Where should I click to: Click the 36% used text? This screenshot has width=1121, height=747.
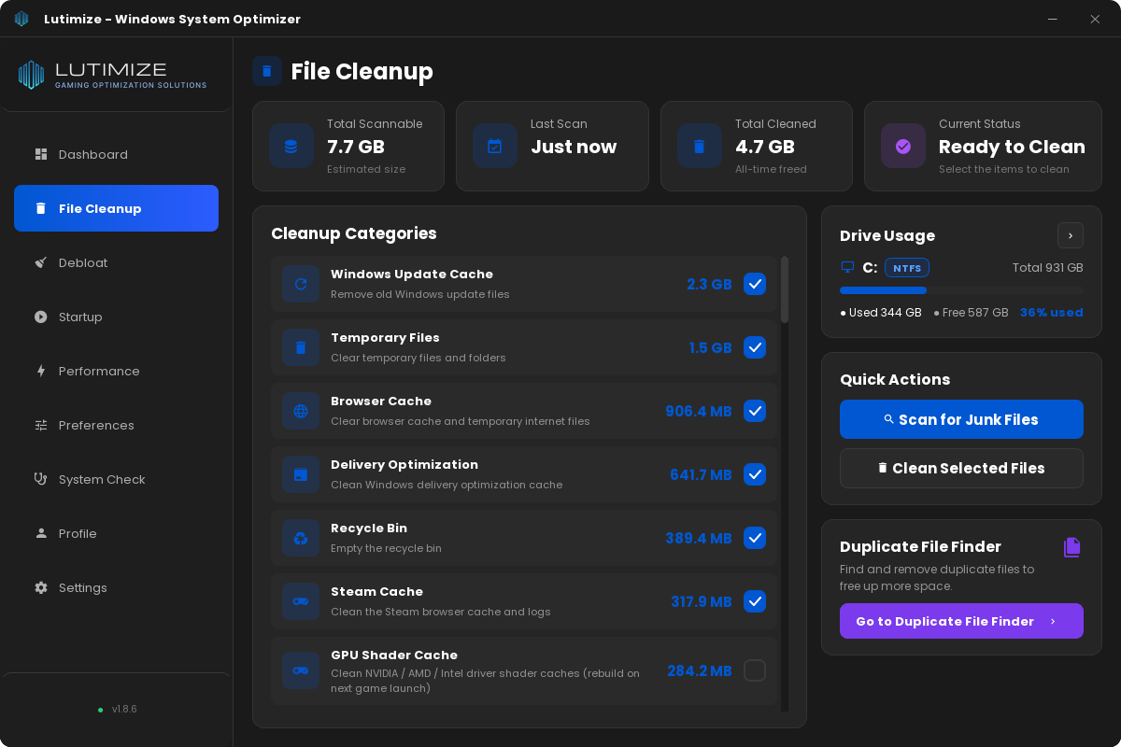(1052, 313)
